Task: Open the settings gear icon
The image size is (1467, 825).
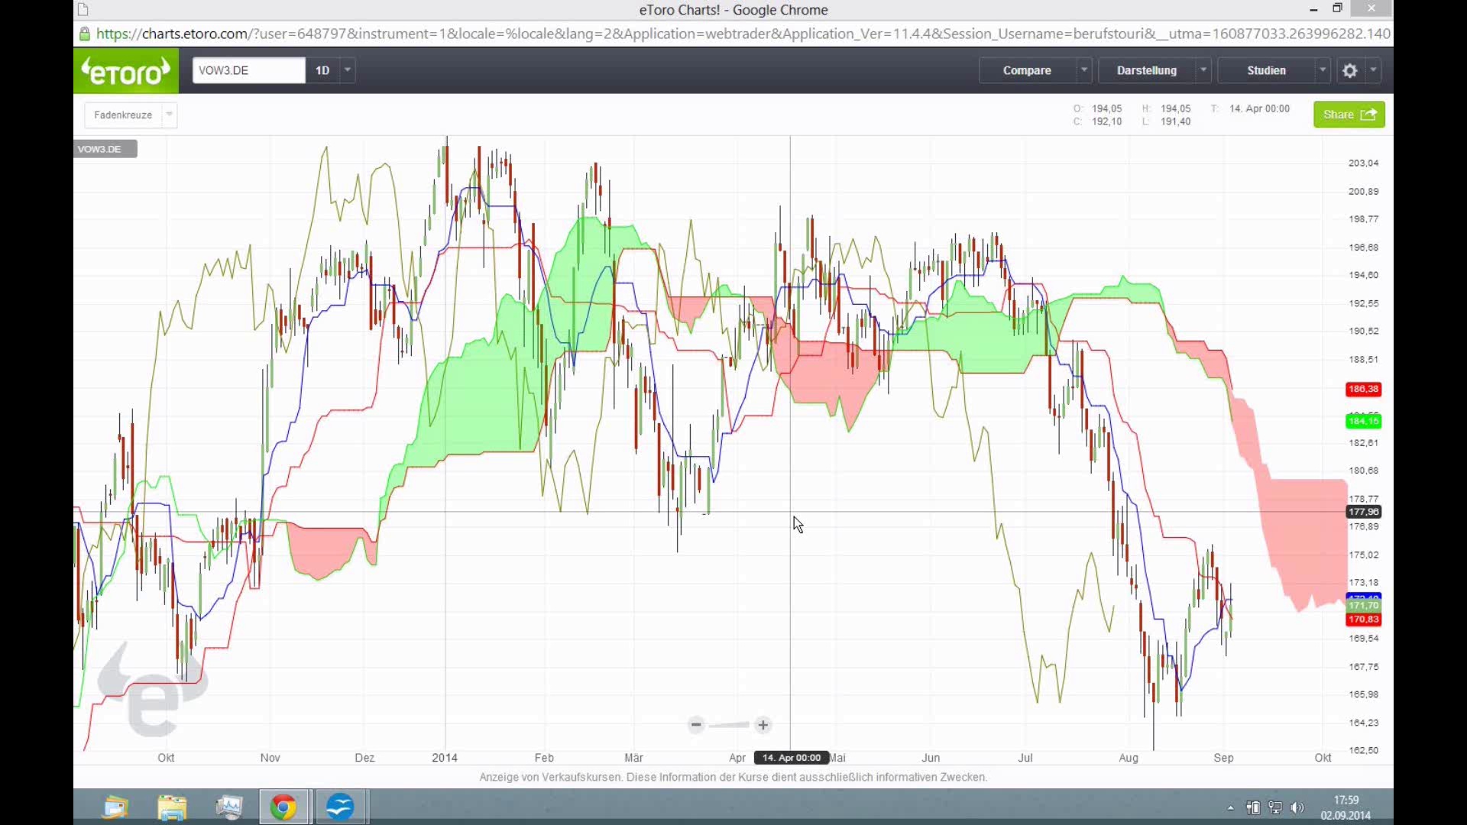Action: tap(1350, 70)
